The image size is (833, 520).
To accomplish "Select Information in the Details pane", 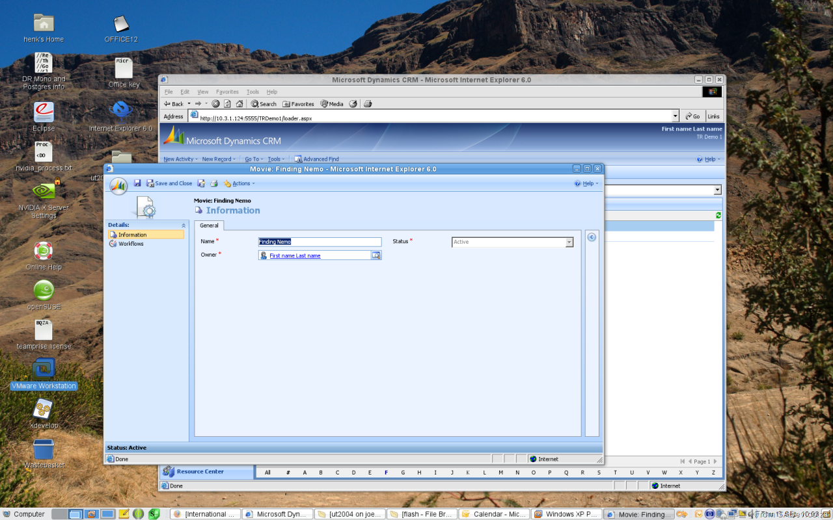I will tap(146, 235).
